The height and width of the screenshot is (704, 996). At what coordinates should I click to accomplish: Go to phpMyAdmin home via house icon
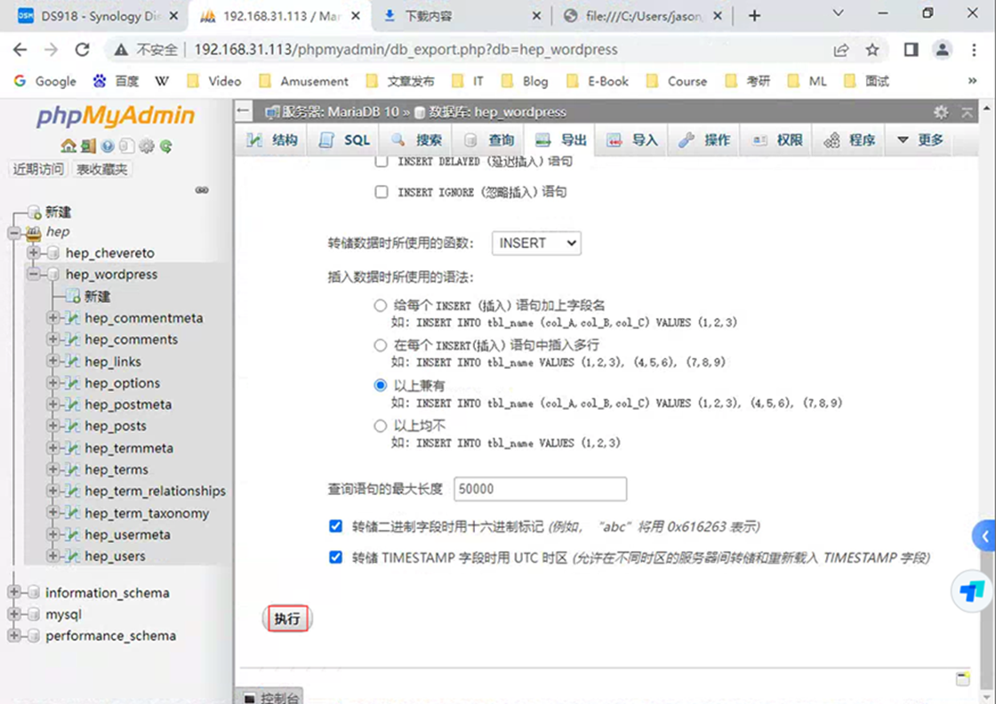pos(68,146)
